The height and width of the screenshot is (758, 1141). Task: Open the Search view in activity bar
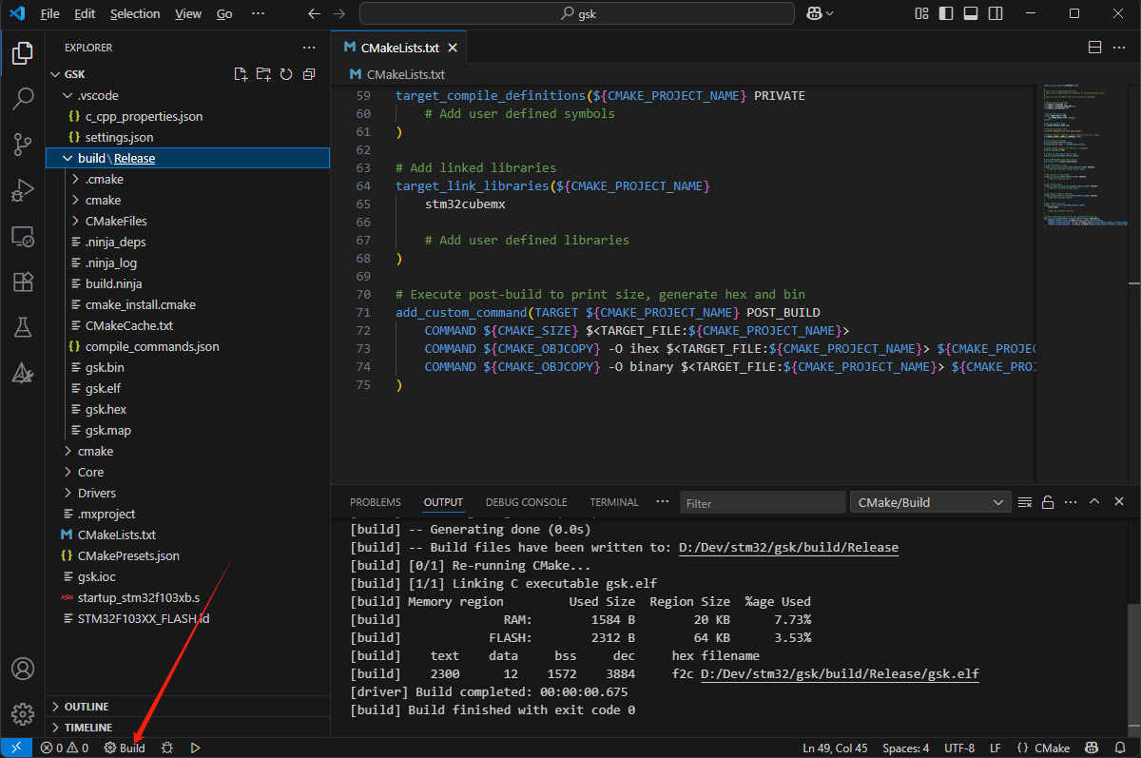(22, 99)
